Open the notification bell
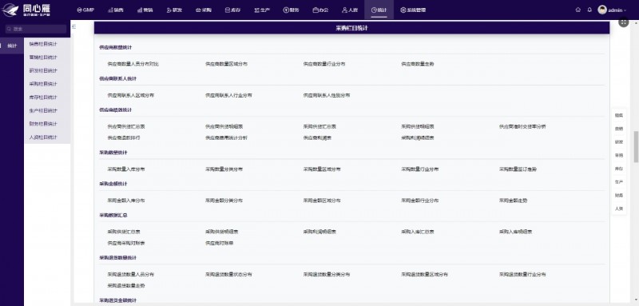Image resolution: width=639 pixels, height=306 pixels. click(589, 10)
